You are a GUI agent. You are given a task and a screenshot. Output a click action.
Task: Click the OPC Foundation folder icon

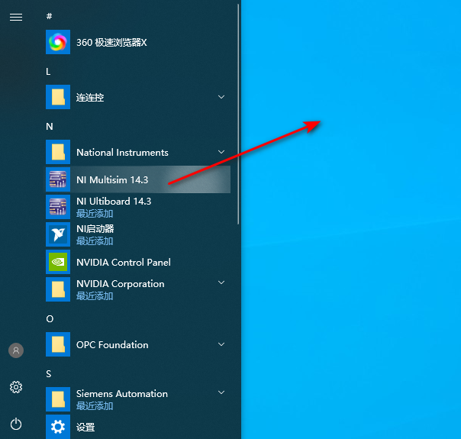pyautogui.click(x=58, y=344)
